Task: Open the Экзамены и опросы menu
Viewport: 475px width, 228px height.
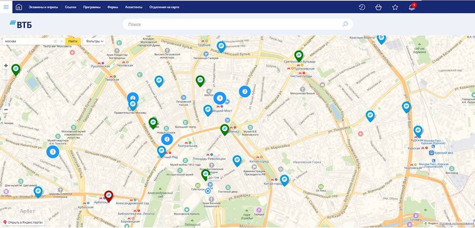Action: click(43, 7)
